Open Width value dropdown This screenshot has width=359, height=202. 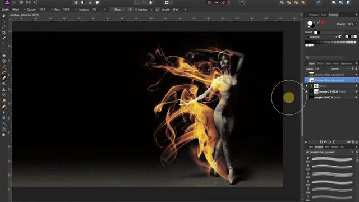25,10
